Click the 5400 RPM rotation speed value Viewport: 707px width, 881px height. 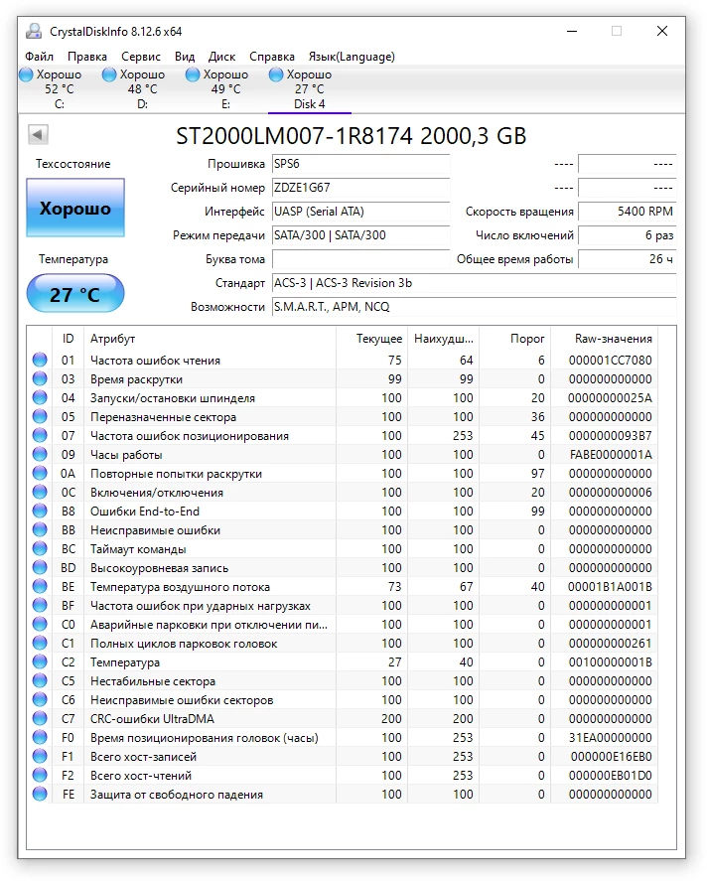(x=628, y=212)
